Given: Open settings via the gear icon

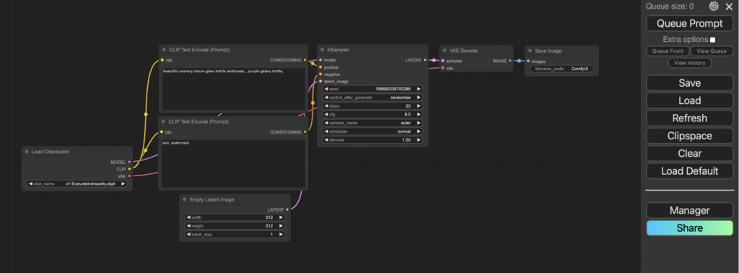Looking at the screenshot, I should pyautogui.click(x=714, y=6).
